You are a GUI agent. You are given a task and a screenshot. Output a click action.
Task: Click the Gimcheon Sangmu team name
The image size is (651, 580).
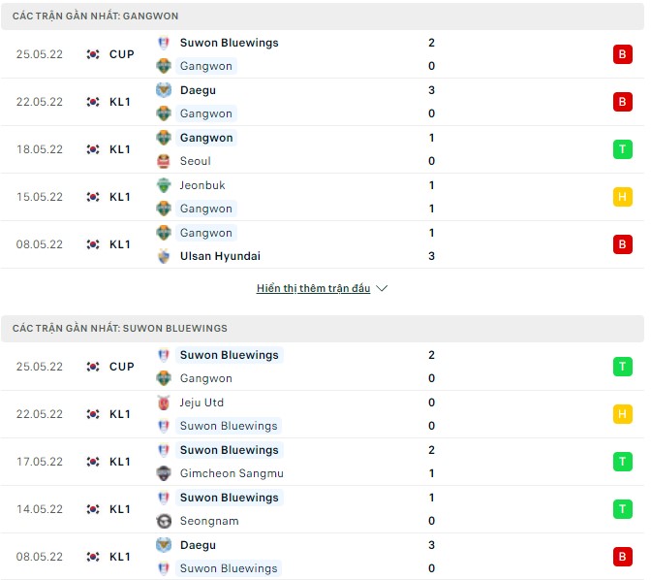pyautogui.click(x=230, y=473)
